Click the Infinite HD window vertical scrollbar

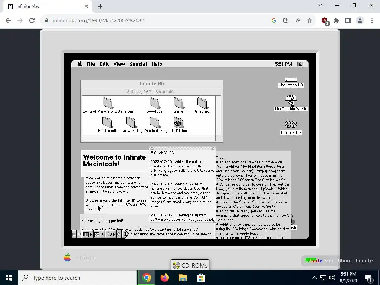click(218, 115)
